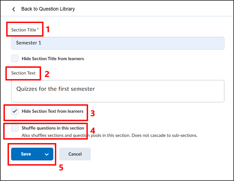Expand the Save button dropdown arrow
The width and height of the screenshot is (234, 181).
click(47, 154)
